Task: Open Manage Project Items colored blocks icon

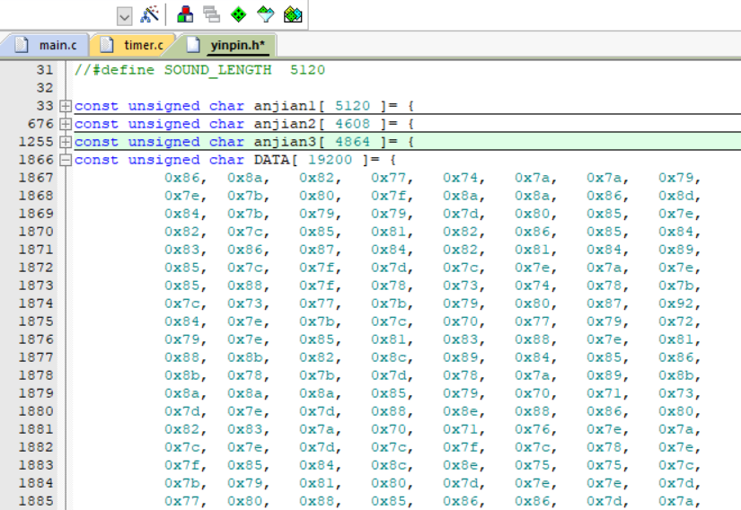Action: (185, 14)
